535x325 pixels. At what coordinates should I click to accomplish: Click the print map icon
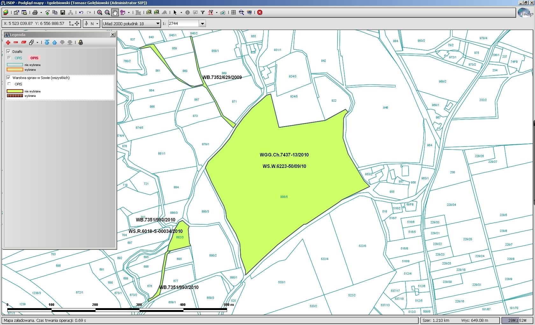(35, 12)
